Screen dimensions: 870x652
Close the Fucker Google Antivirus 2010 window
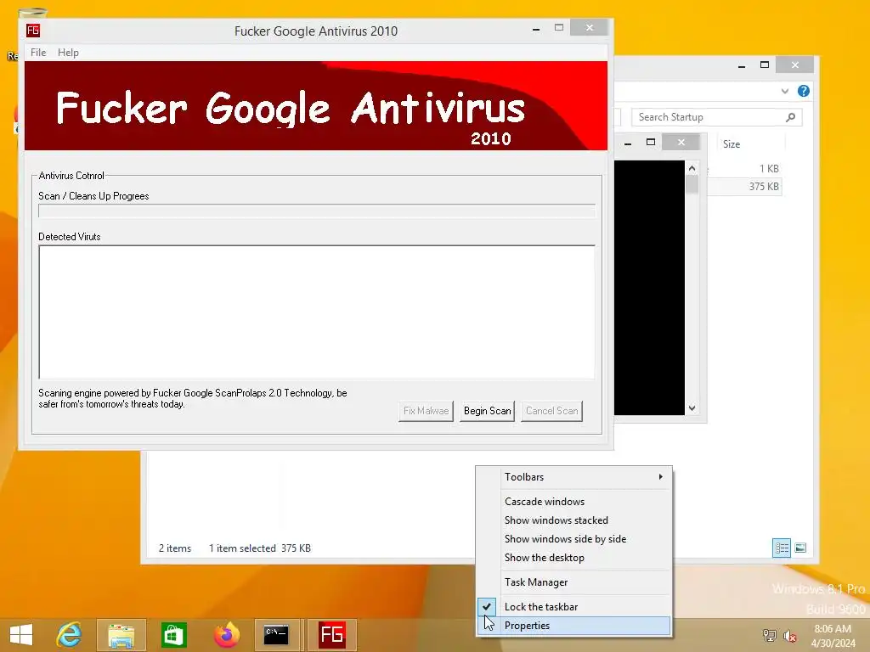coord(590,28)
